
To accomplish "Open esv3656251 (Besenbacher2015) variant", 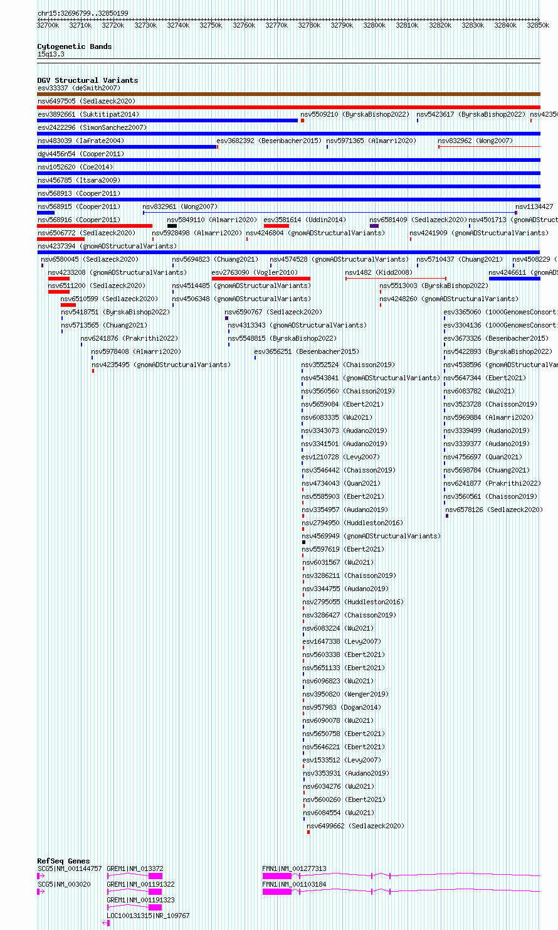I will click(x=307, y=351).
